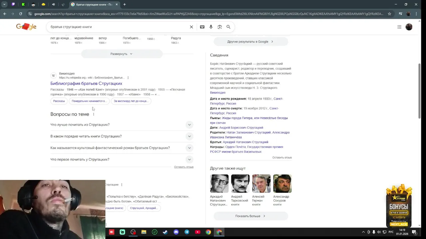Bookmark this page with star icon
This screenshot has width=426, height=239.
(x=389, y=14)
